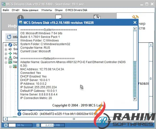This screenshot has width=156, height=129.
Task: Collapse the Network adapters tree node
Action: 6,62
